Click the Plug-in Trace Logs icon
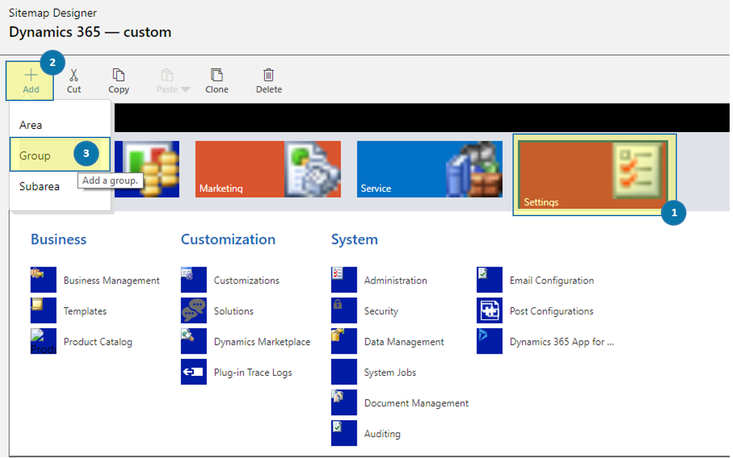 (x=194, y=372)
